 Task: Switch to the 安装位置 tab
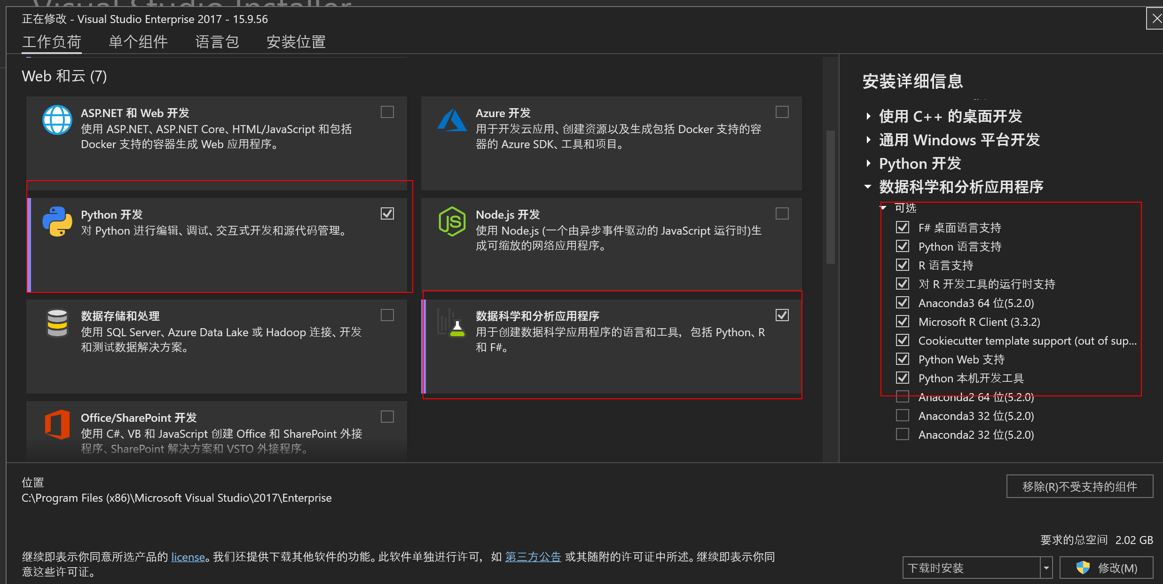(x=296, y=42)
